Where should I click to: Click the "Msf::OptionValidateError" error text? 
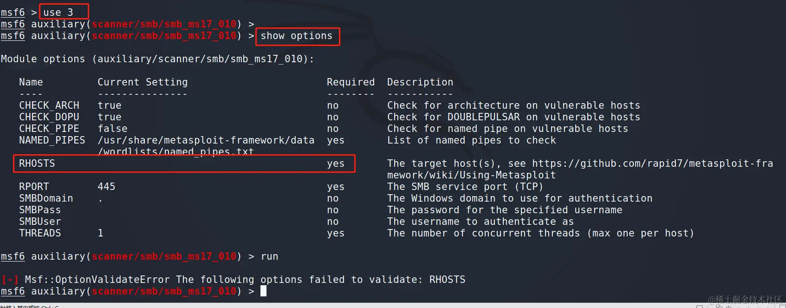click(97, 280)
